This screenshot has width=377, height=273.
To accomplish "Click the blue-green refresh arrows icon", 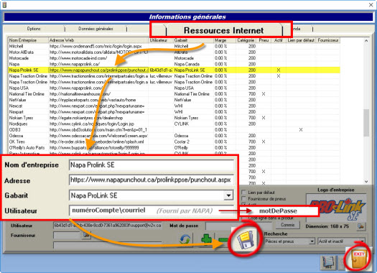I will [185, 240].
